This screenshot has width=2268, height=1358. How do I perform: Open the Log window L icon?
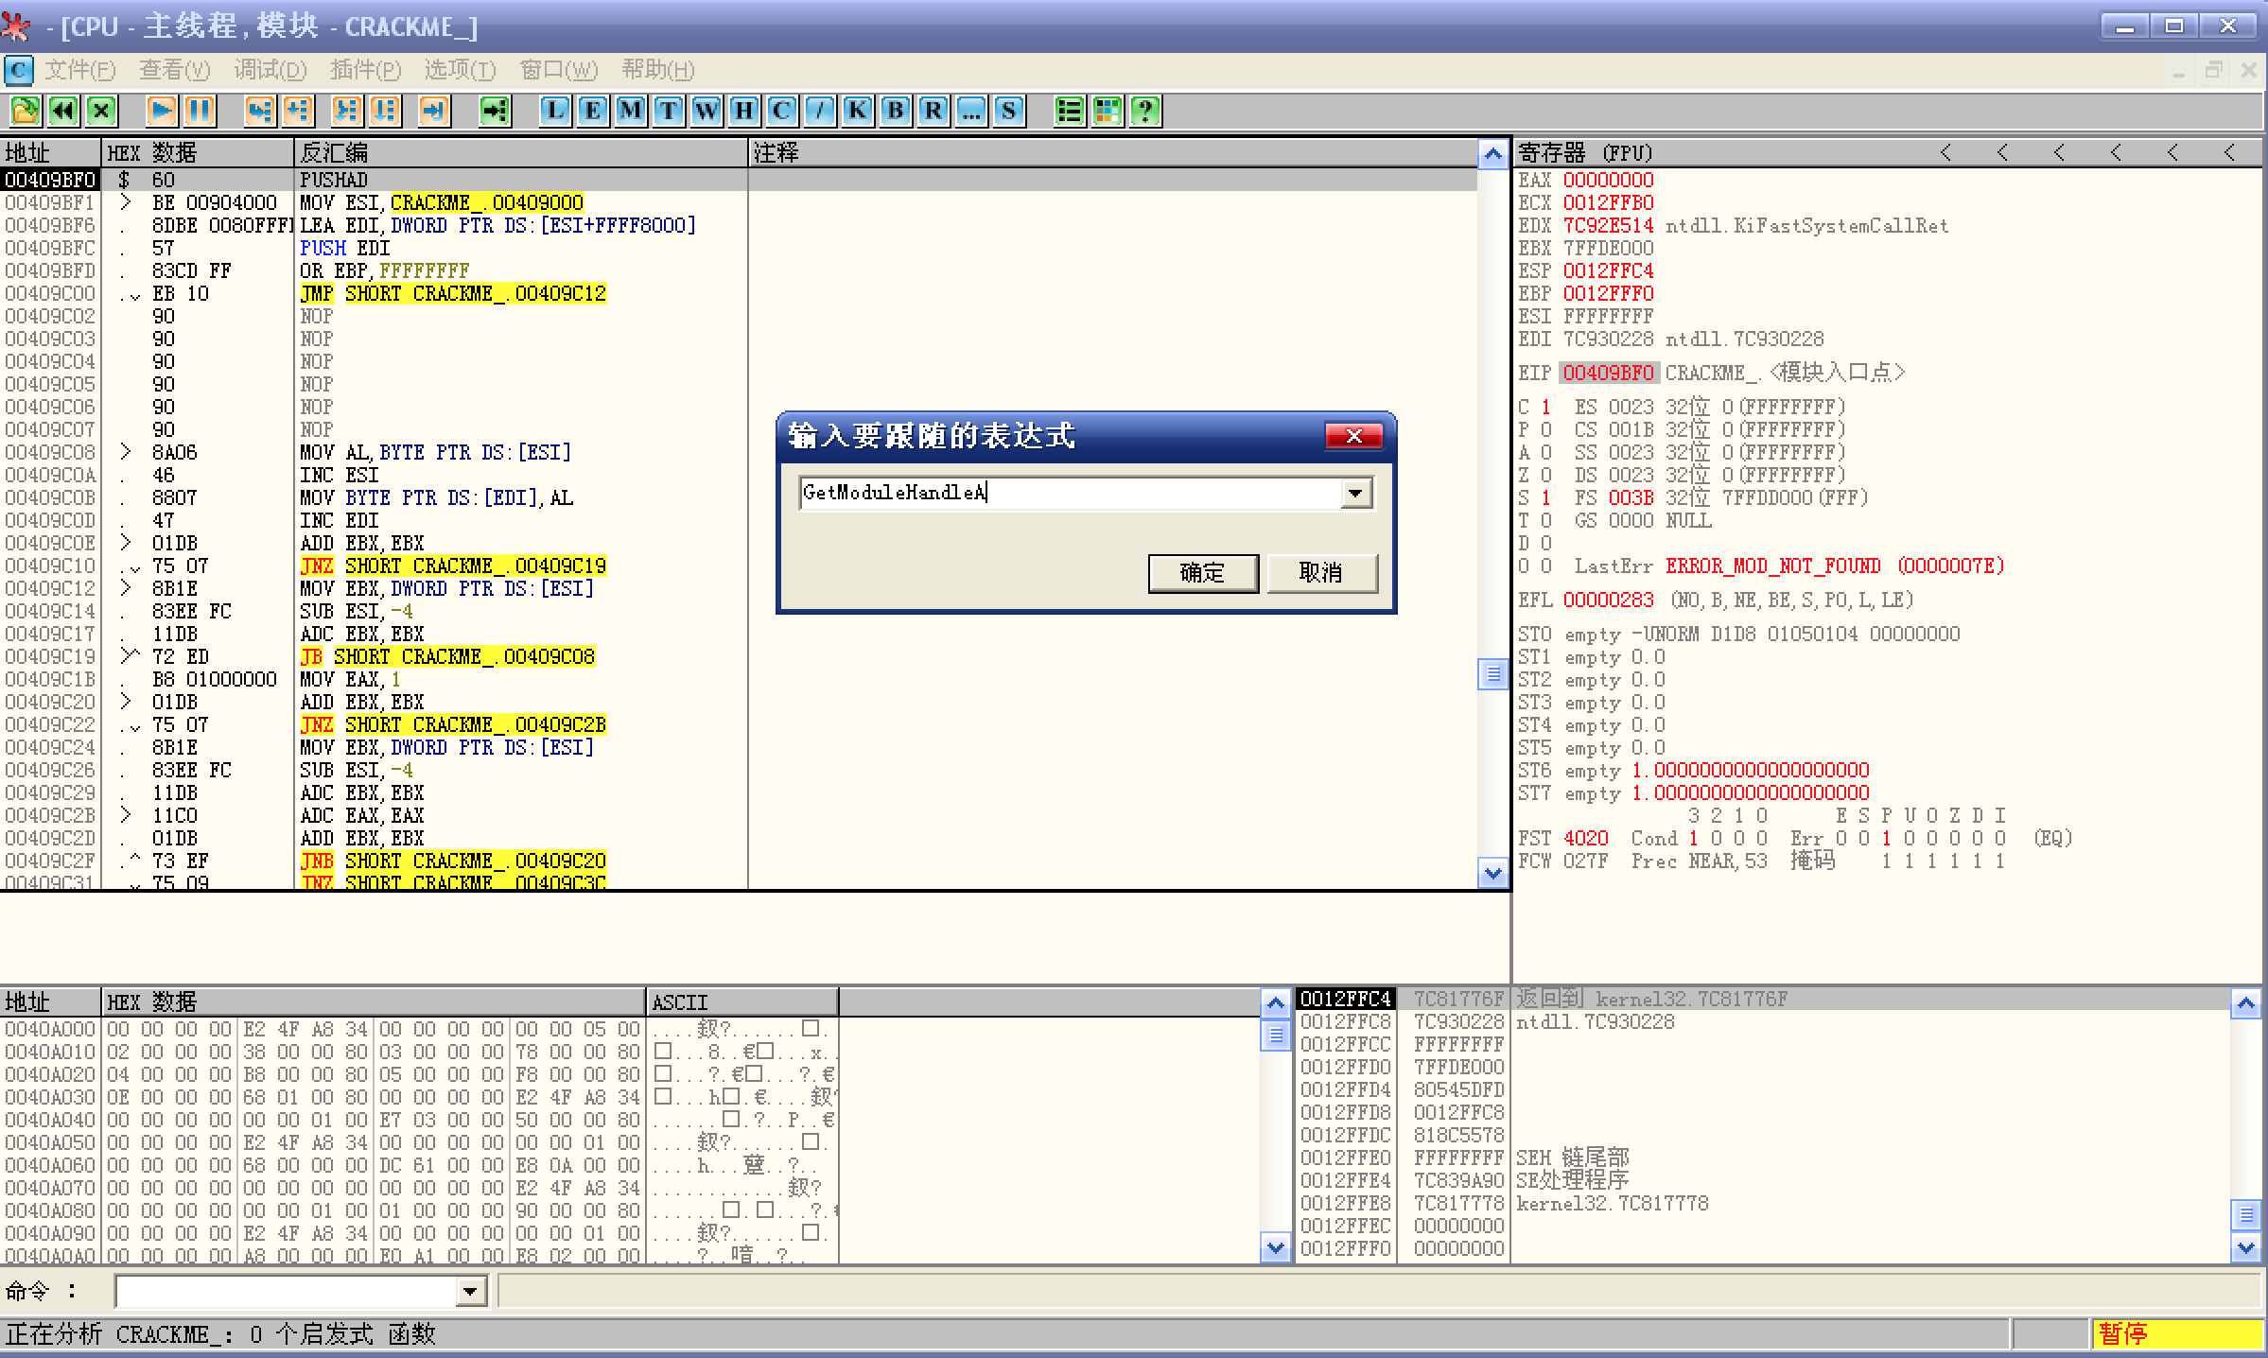pyautogui.click(x=555, y=111)
